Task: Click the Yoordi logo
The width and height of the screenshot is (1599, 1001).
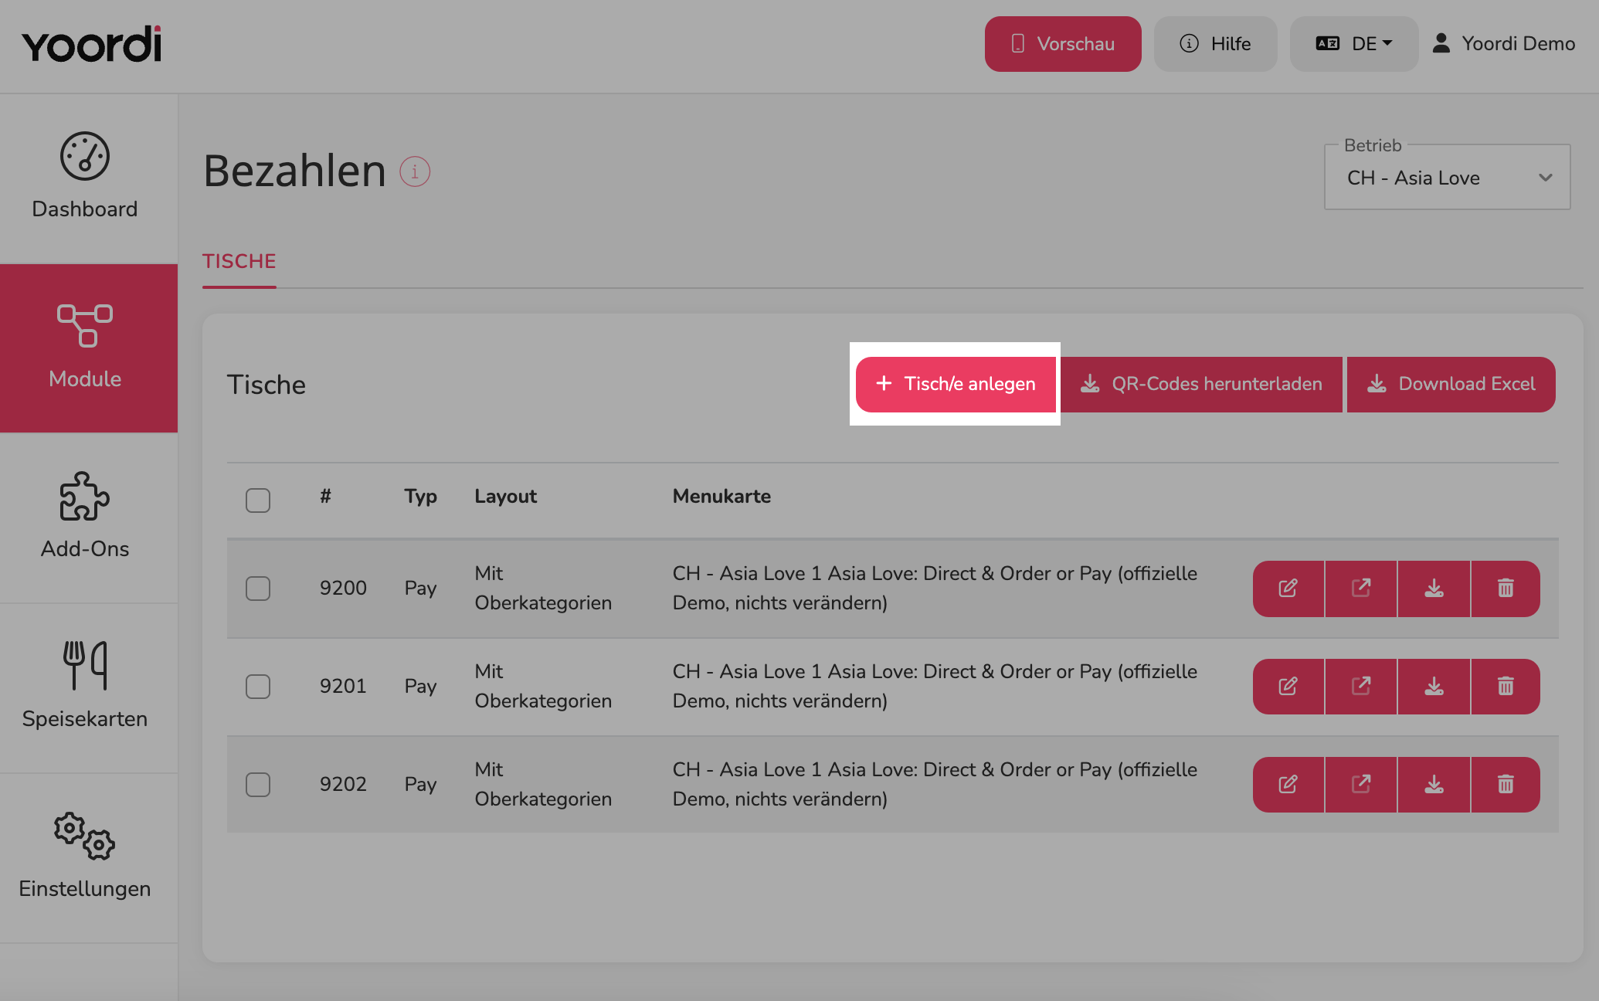Action: click(x=92, y=44)
